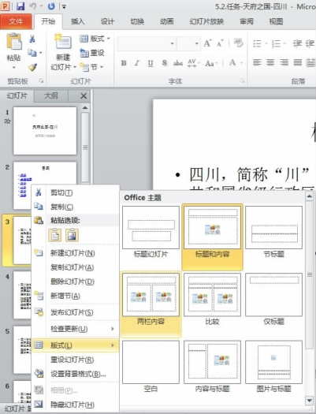The width and height of the screenshot is (316, 414).
Task: Switch to the 动画 ribbon tab
Action: [x=167, y=21]
